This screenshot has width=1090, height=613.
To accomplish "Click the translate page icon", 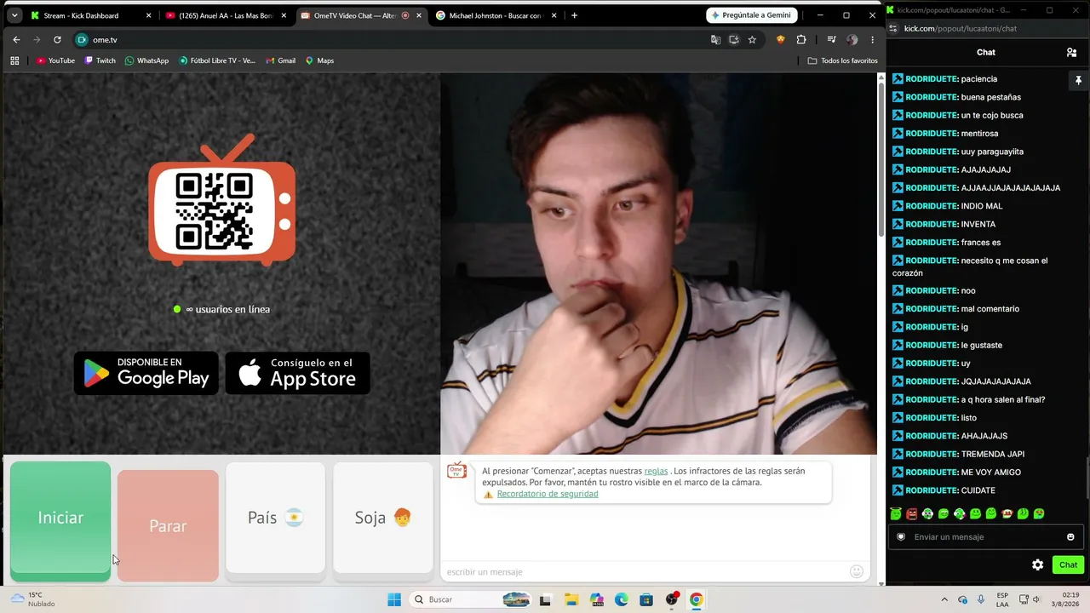I will coord(715,39).
